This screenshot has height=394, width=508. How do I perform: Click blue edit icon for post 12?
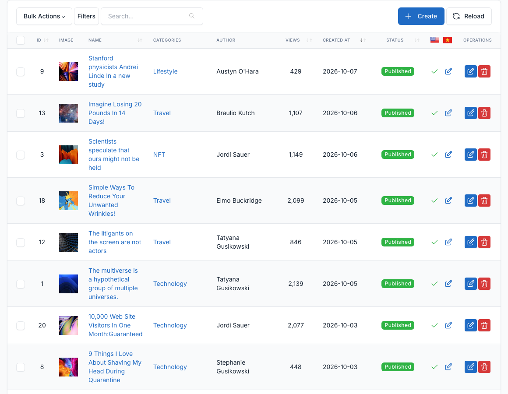click(x=470, y=242)
